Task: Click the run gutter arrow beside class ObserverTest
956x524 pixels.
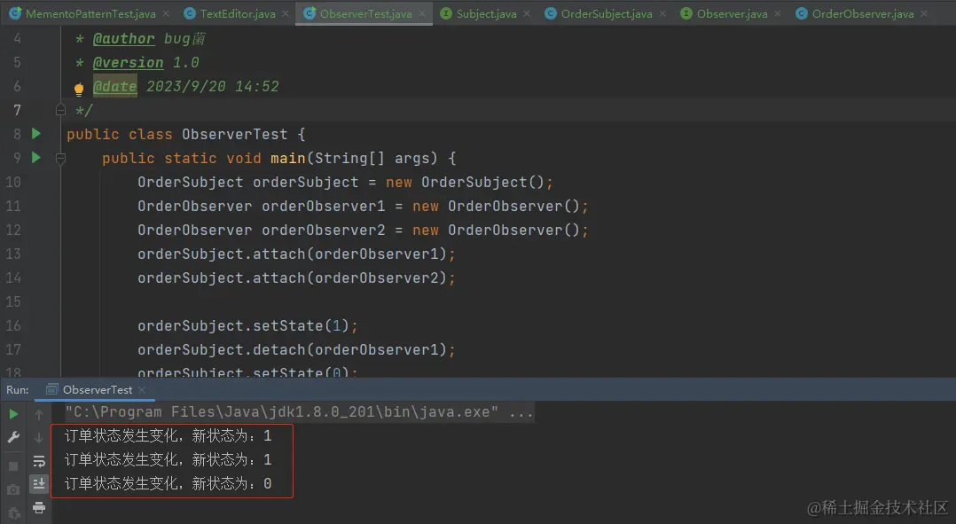Action: pos(36,133)
